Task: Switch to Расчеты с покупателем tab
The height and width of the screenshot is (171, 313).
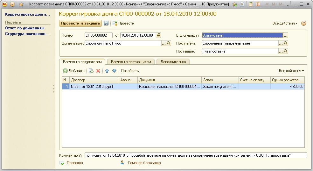Action: point(82,62)
